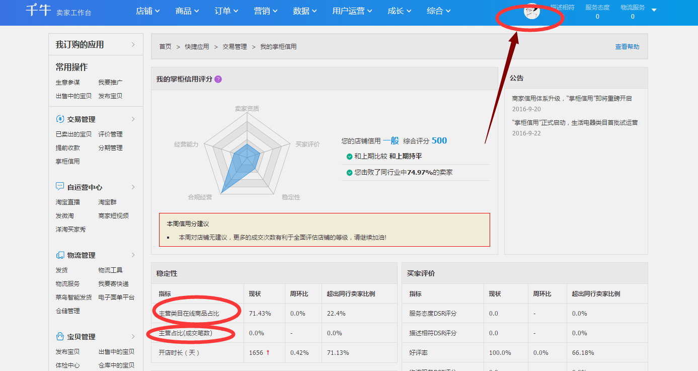Expand the 物流管理 section chevron
The height and width of the screenshot is (371, 698).
tap(133, 255)
